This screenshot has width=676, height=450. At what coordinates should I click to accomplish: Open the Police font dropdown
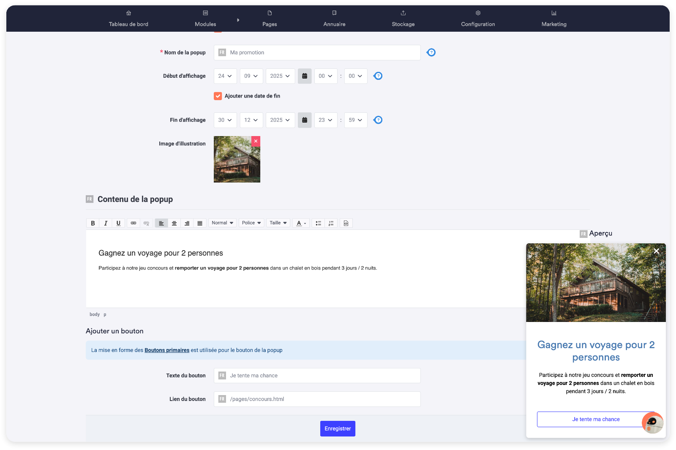(x=251, y=223)
